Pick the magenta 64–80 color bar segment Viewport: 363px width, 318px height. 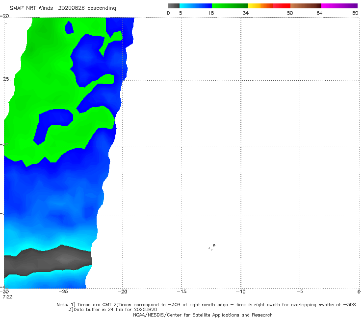pos(339,6)
